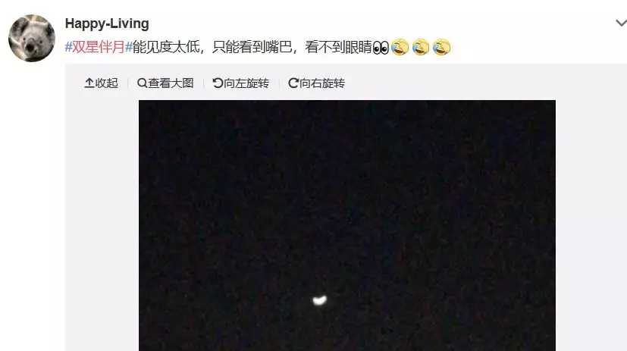Open full-size view via 查看大图 text
This screenshot has width=627, height=351.
click(x=171, y=83)
